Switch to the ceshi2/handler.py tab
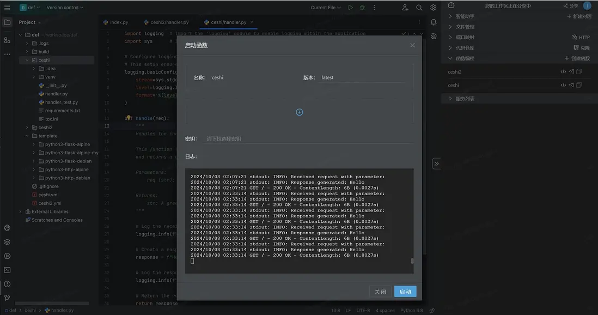This screenshot has height=315, width=598. click(x=166, y=22)
